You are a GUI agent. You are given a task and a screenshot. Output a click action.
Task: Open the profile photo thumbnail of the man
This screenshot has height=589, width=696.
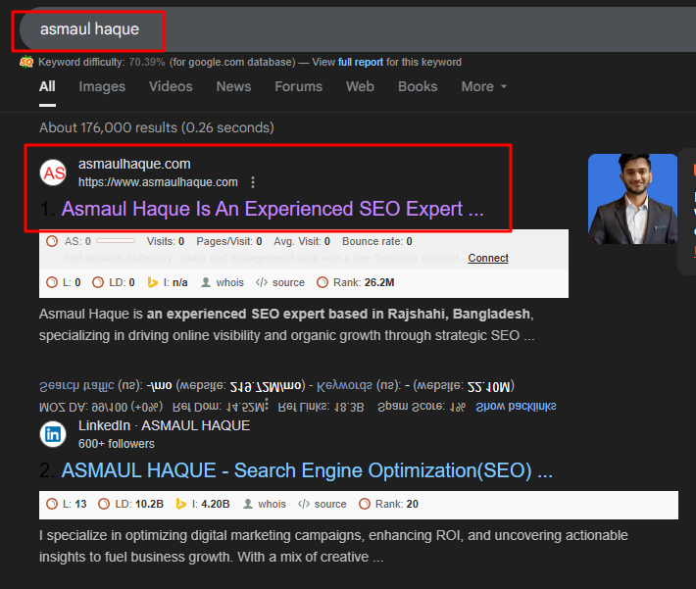pyautogui.click(x=632, y=199)
